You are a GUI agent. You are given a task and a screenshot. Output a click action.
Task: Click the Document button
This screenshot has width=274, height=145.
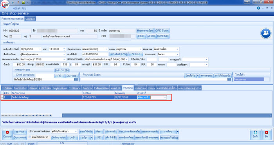pyautogui.click(x=20, y=138)
